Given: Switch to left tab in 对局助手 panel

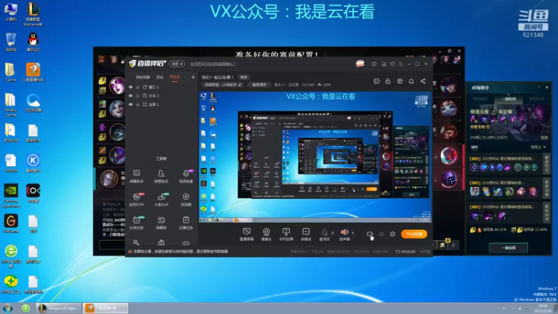Looking at the screenshot, I should coord(480,99).
